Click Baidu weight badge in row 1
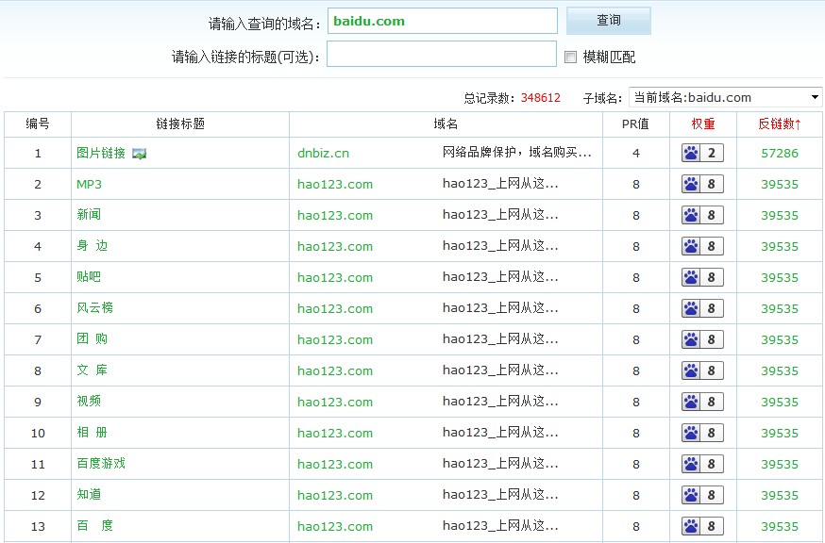Image resolution: width=825 pixels, height=543 pixels. [x=702, y=154]
